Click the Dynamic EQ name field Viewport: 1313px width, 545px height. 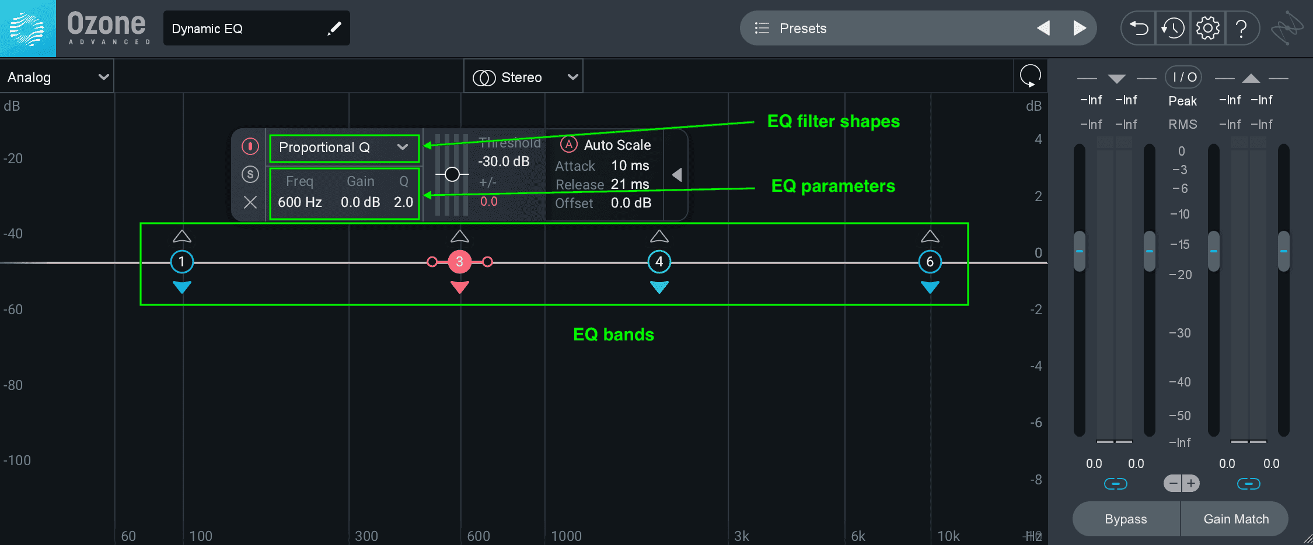pyautogui.click(x=257, y=28)
